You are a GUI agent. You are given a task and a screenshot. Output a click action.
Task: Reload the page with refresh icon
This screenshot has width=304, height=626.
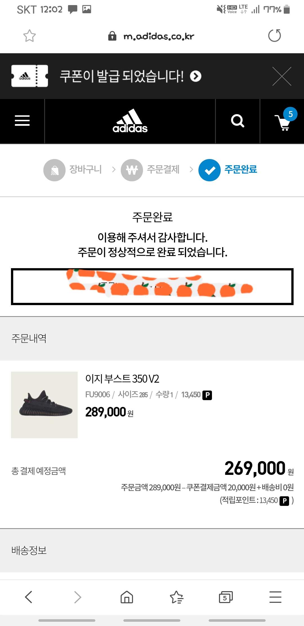point(274,36)
